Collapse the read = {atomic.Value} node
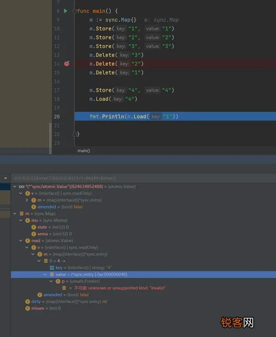Image resolution: width=276 pixels, height=337 pixels. click(x=21, y=241)
